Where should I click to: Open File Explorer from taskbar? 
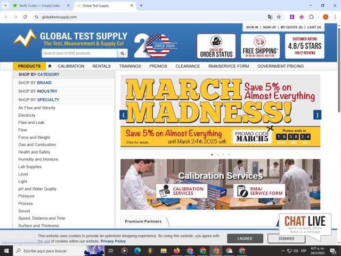tap(164, 251)
